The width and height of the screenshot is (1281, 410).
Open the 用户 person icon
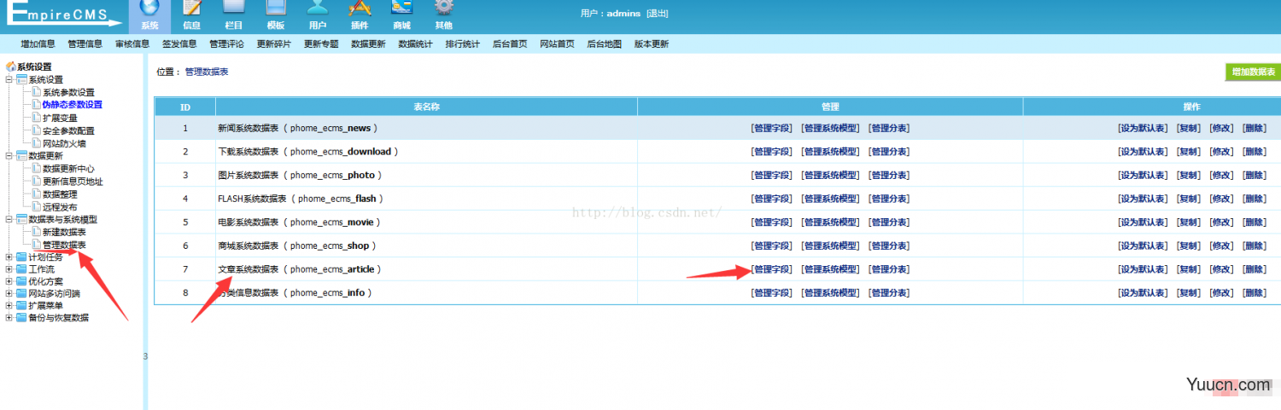[318, 8]
